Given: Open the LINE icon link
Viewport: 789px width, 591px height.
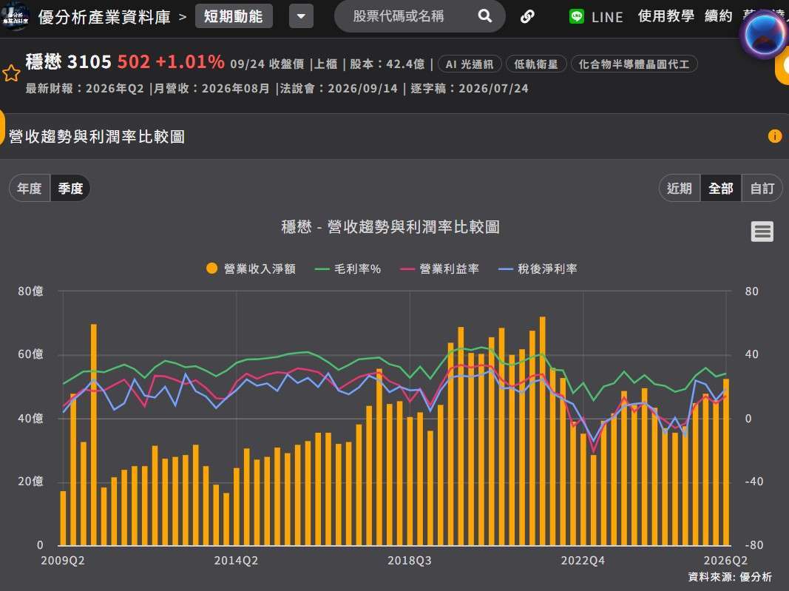Looking at the screenshot, I should coord(577,16).
